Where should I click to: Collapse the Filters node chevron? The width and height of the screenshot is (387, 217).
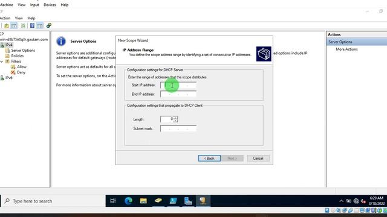[x=2, y=61]
